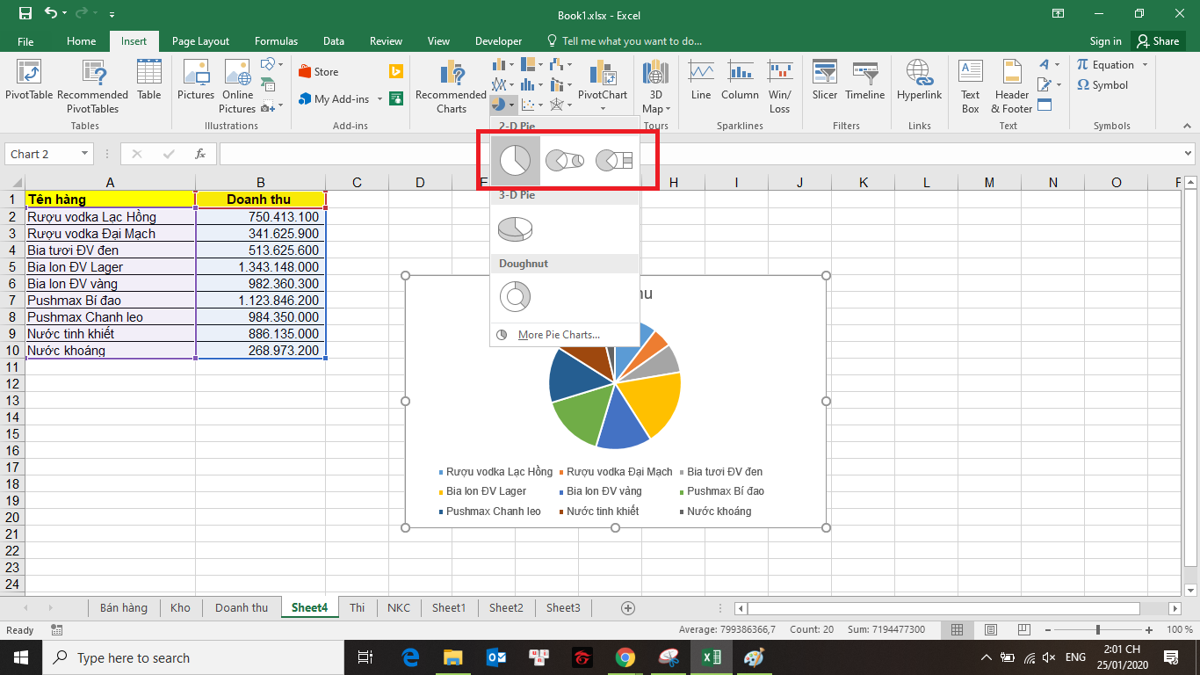This screenshot has width=1200, height=675.
Task: Switch to Page Layout view in status bar
Action: [990, 630]
